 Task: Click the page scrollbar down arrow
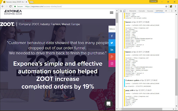click(x=117, y=109)
